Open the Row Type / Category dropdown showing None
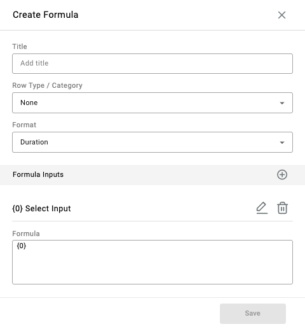 [x=152, y=103]
